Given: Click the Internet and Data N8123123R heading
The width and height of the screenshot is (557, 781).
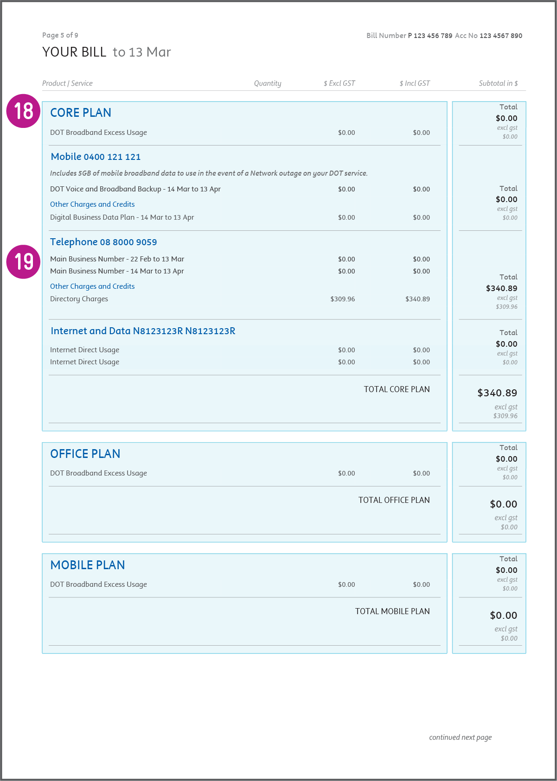Looking at the screenshot, I should tap(143, 331).
